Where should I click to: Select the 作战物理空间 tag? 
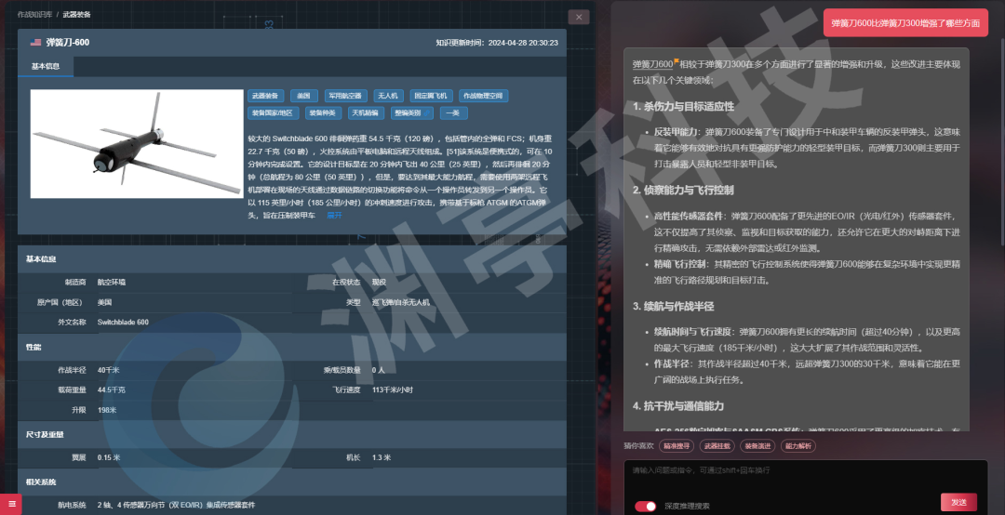(483, 96)
